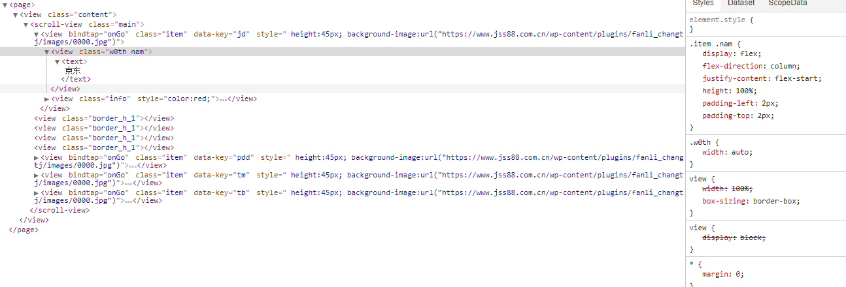Click the 京东 text node

[73, 70]
